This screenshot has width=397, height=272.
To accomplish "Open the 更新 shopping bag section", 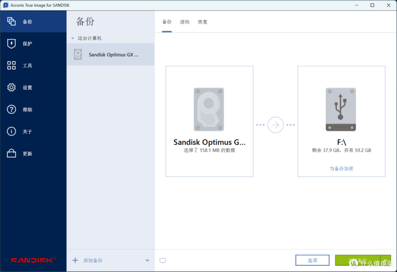I will click(x=33, y=153).
